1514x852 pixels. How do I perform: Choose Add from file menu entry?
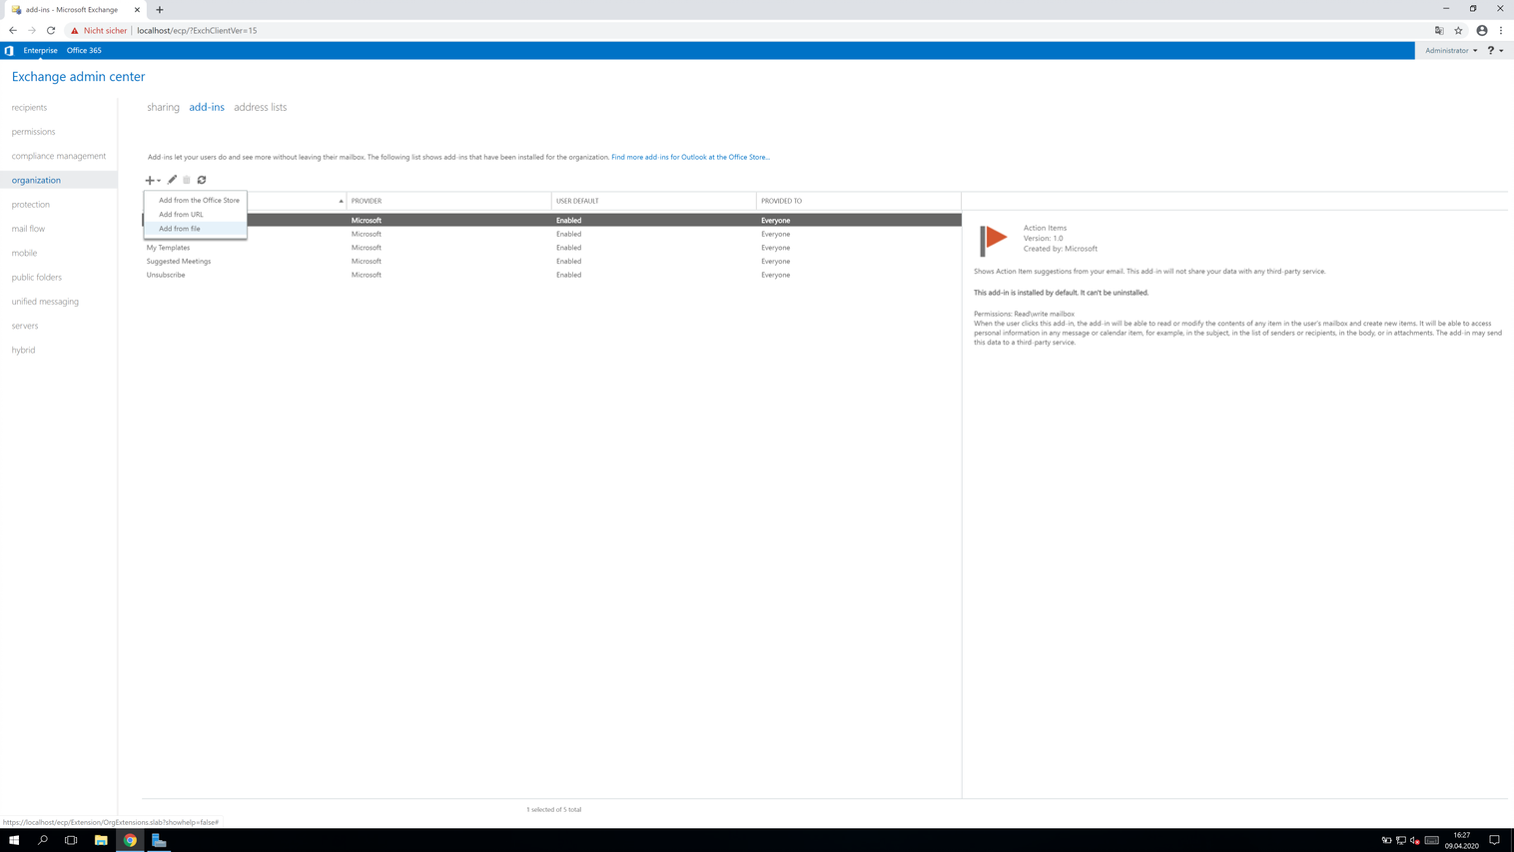(180, 228)
